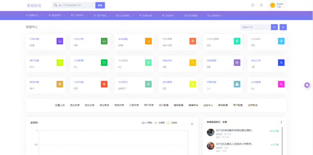Click the 搜索 button in the header
This screenshot has width=313, height=155.
coord(100,5)
